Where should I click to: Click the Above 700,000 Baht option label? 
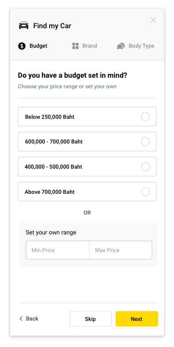[x=50, y=192]
